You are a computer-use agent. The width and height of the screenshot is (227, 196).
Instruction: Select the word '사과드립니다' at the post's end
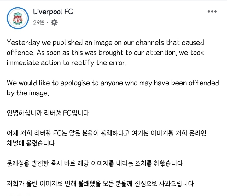(x=176, y=183)
